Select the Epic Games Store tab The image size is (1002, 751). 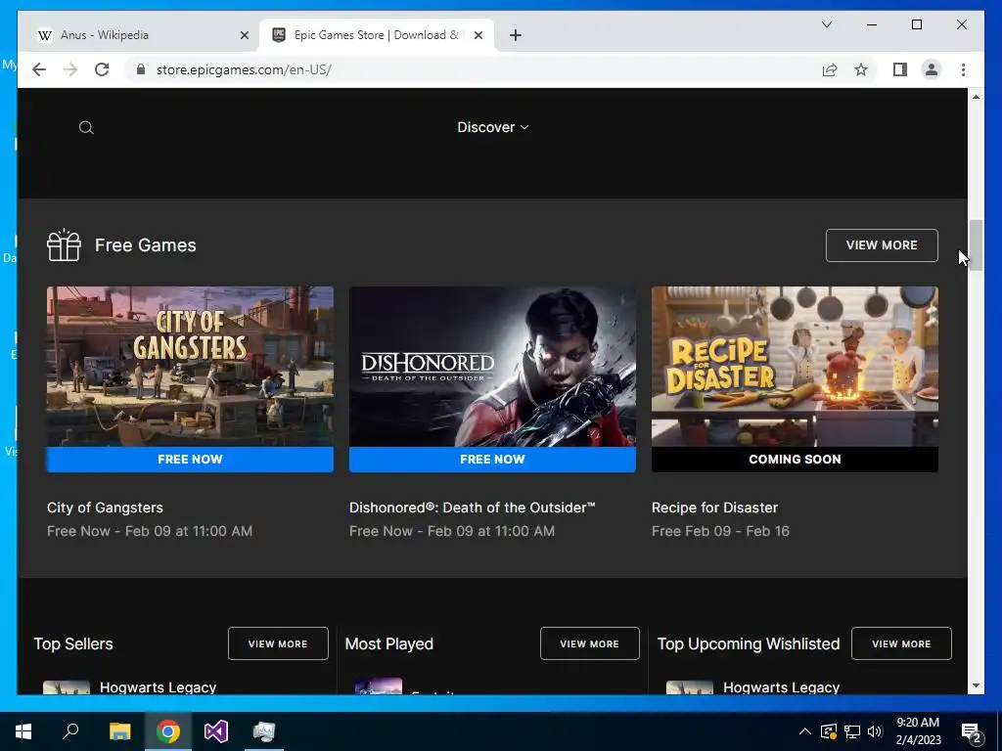click(377, 35)
